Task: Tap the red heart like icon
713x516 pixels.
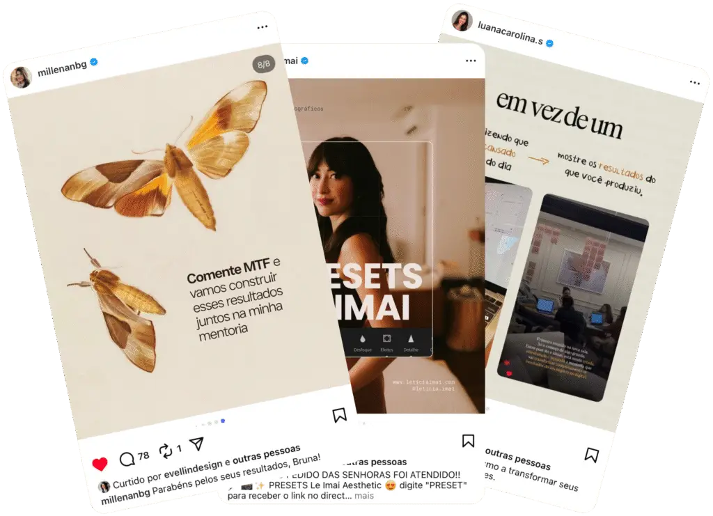Action: [x=100, y=464]
